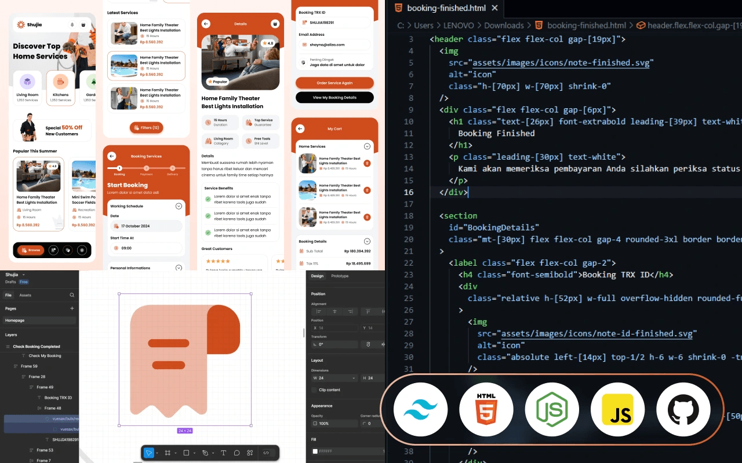
Task: Click the Delivery step on booking progress bar
Action: tap(173, 170)
